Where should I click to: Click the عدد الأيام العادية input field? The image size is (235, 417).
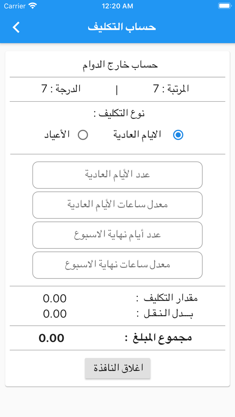coord(117,175)
